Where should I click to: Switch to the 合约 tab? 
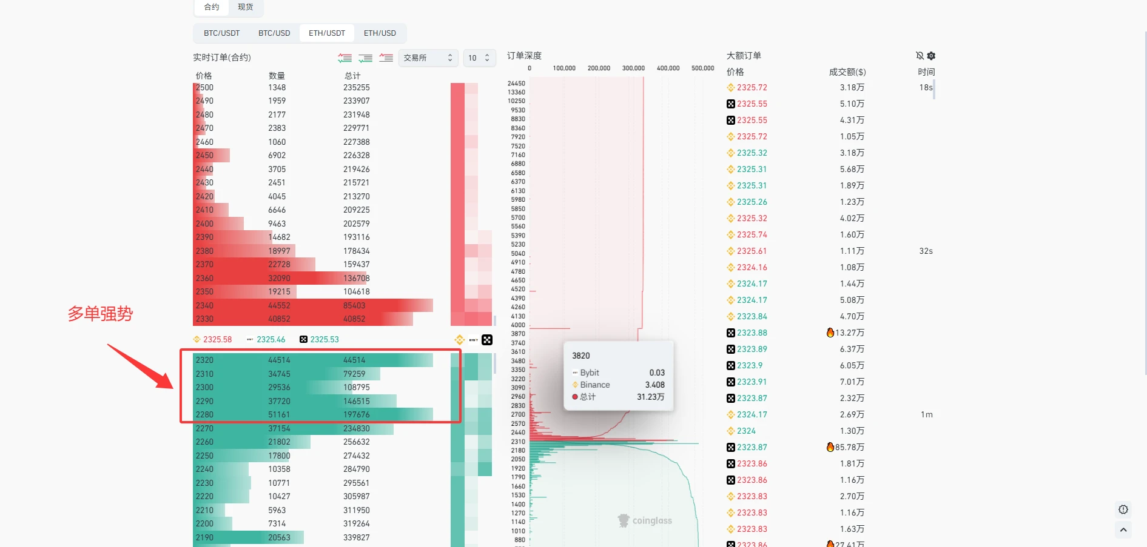[212, 7]
